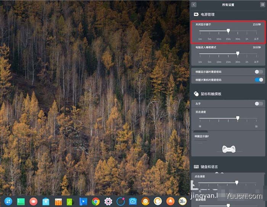Click the mouse icon beside 鼠标和触摸板

tap(196, 94)
